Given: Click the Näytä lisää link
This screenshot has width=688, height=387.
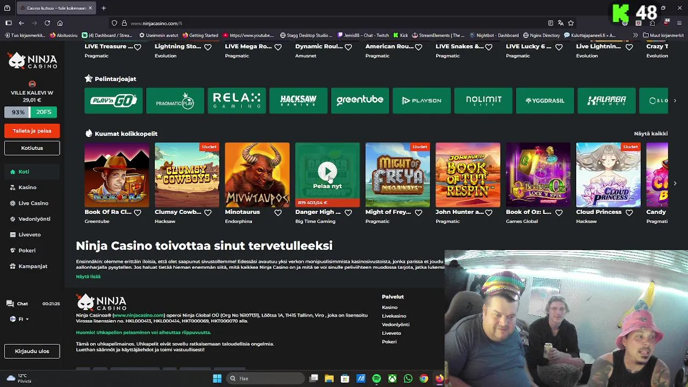Looking at the screenshot, I should coord(88,276).
